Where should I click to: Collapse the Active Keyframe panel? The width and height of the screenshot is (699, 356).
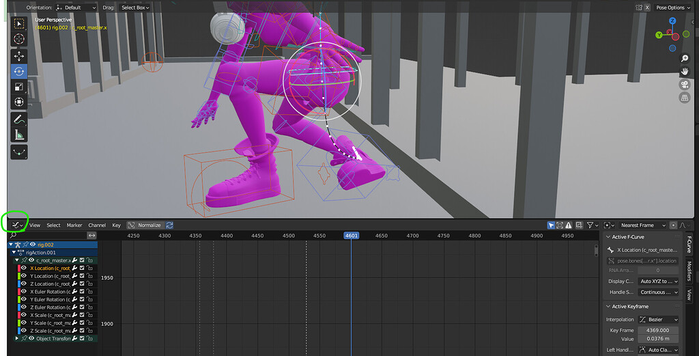point(608,307)
